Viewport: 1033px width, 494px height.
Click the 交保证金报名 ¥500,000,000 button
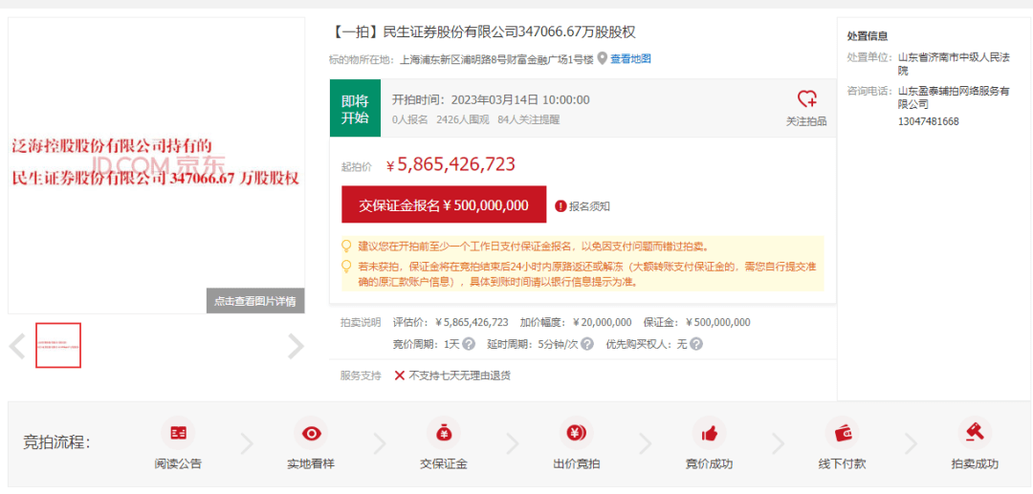pos(444,205)
